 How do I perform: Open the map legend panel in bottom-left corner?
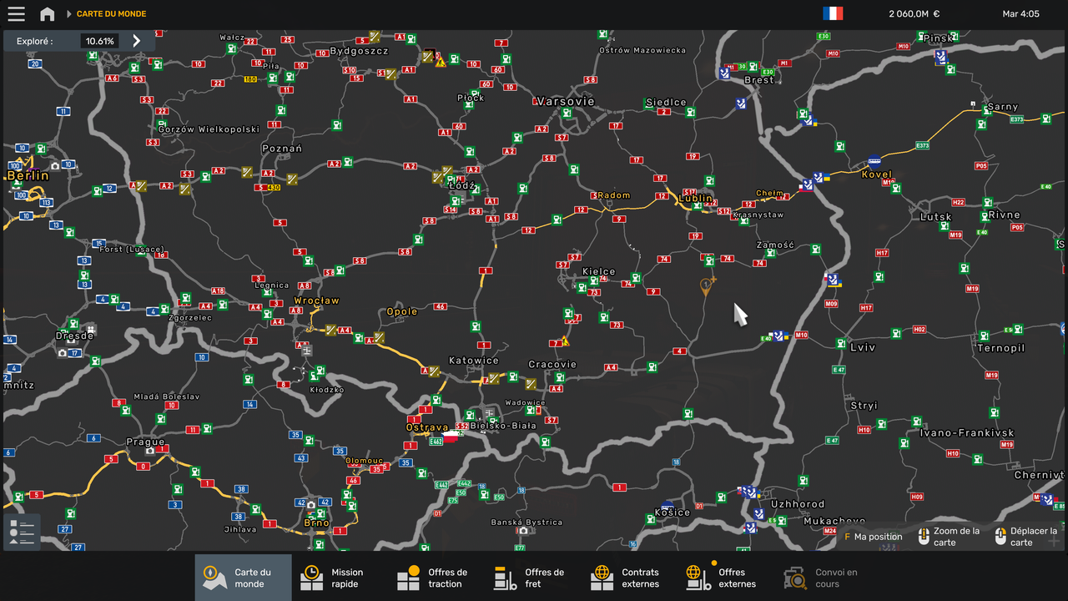point(21,532)
